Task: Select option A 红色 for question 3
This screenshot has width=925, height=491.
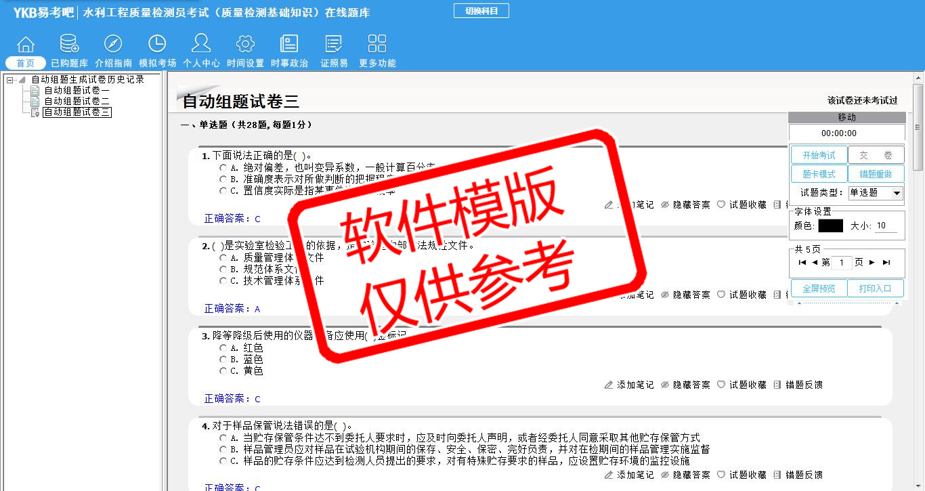Action: tap(223, 348)
